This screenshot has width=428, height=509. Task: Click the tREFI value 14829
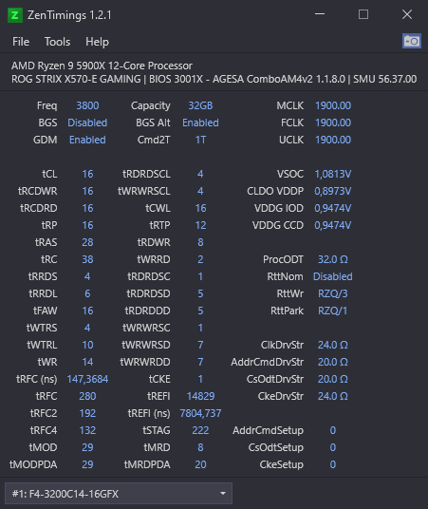point(200,396)
